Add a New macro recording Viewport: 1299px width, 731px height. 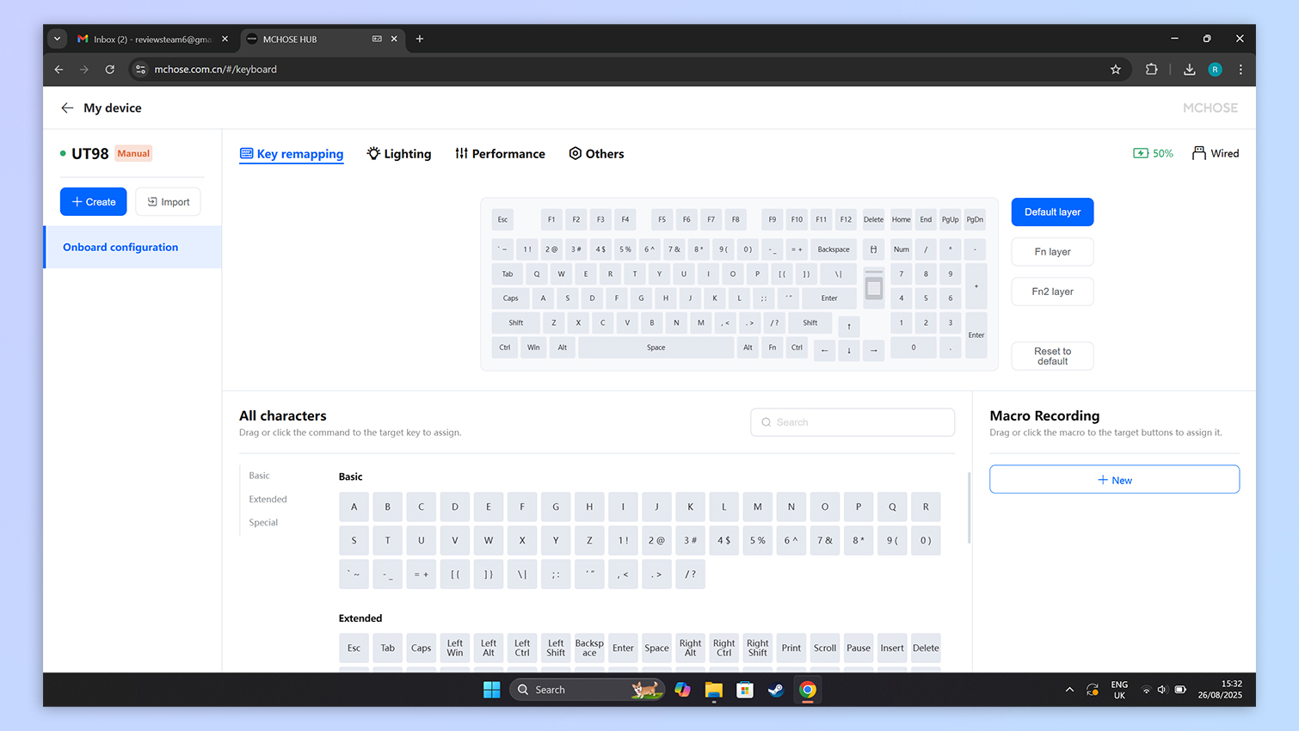[1114, 480]
